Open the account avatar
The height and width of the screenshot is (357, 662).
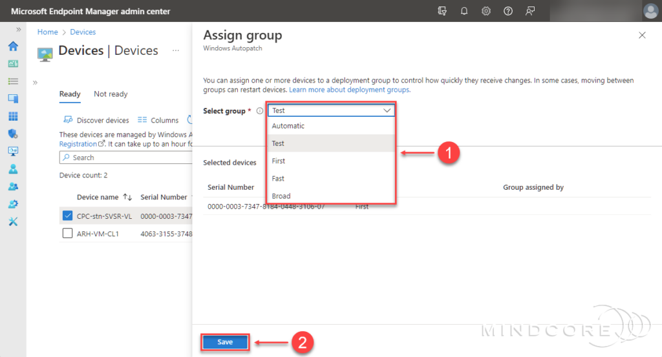(x=650, y=11)
